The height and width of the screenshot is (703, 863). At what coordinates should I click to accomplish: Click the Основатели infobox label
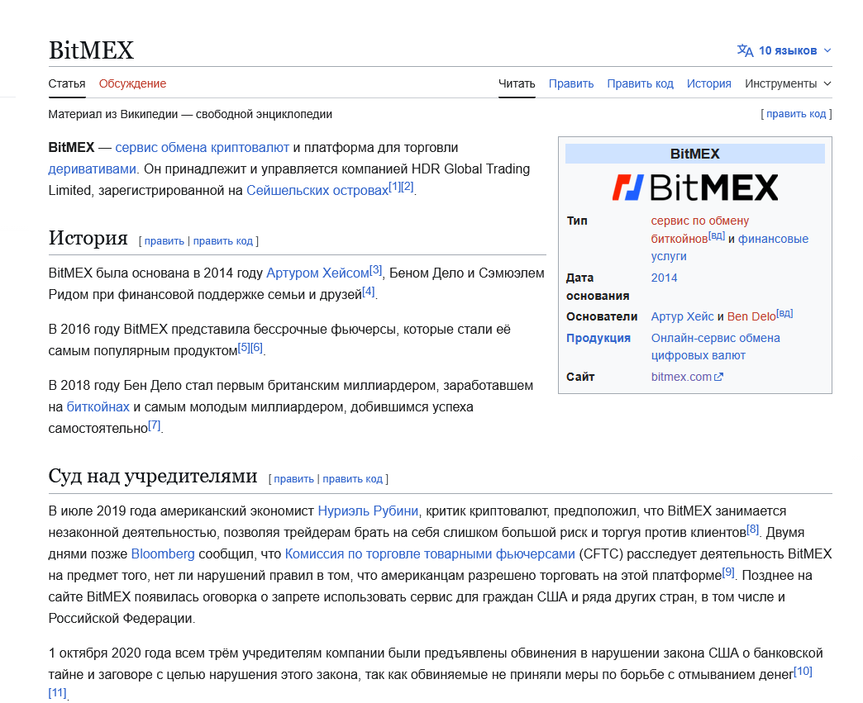[602, 317]
